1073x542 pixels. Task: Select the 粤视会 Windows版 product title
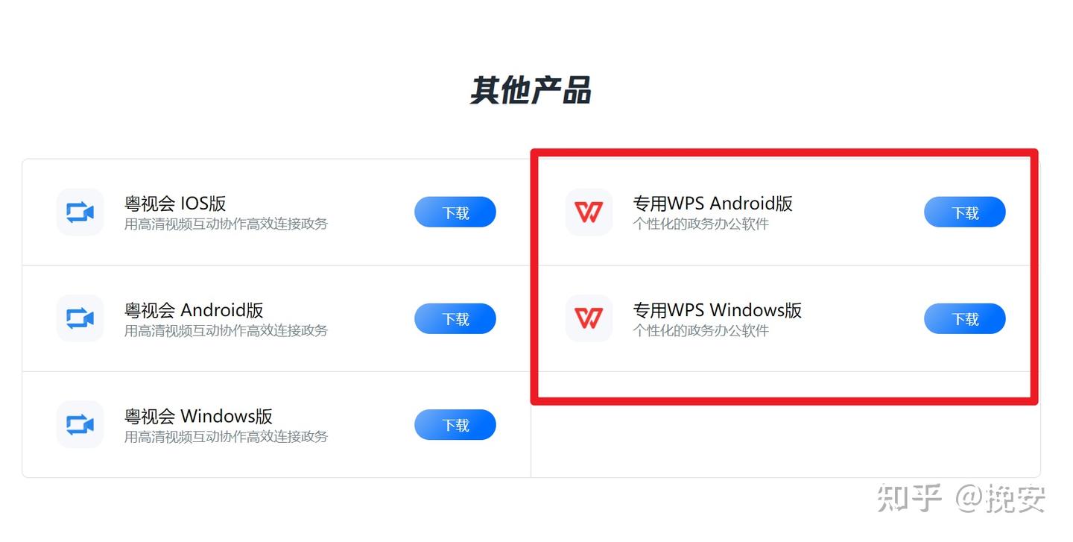[x=198, y=416]
